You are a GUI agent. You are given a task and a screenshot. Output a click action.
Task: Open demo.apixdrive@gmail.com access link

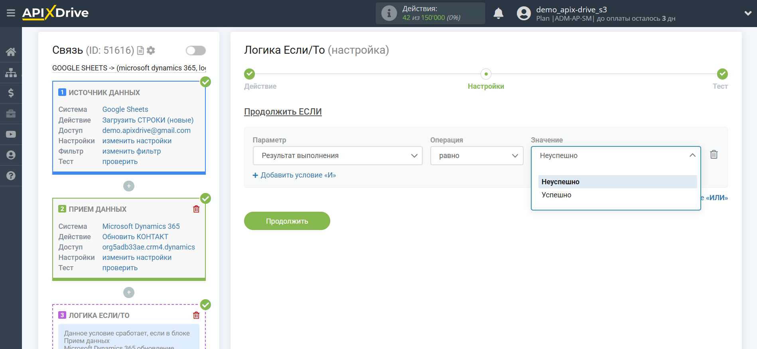tap(146, 131)
